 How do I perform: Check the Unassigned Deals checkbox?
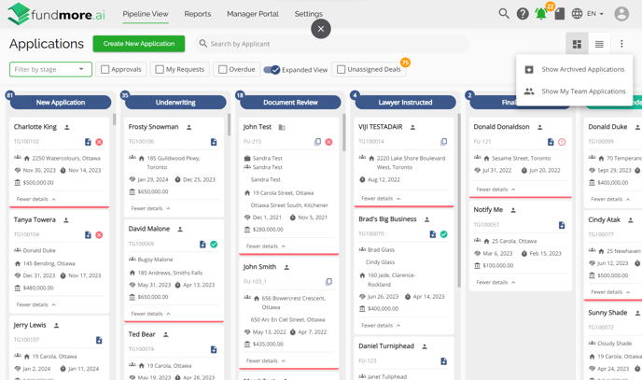coord(342,70)
